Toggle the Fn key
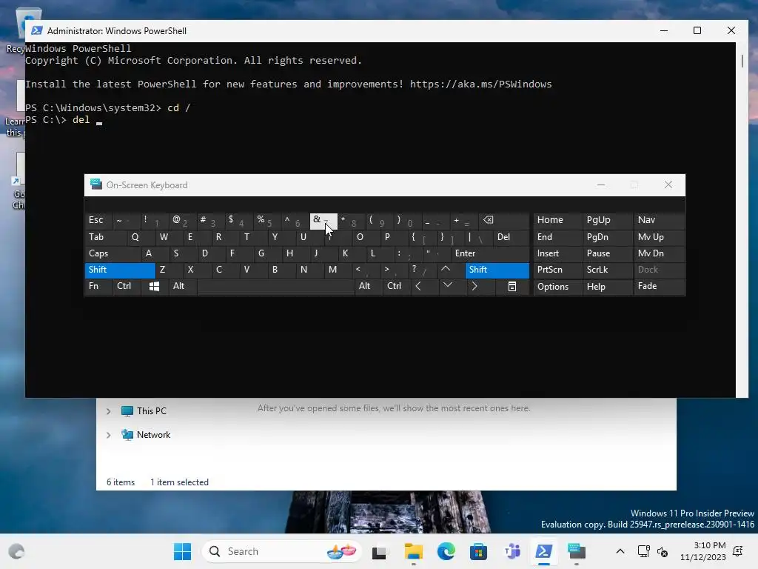Image resolution: width=758 pixels, height=569 pixels. (98, 287)
